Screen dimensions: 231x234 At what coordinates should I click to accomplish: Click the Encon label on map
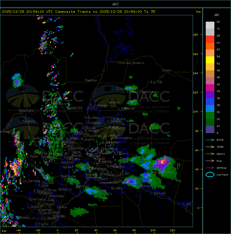tap(167, 70)
